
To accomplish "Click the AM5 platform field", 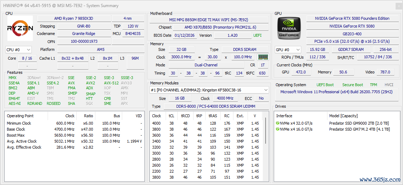I will [101, 49].
